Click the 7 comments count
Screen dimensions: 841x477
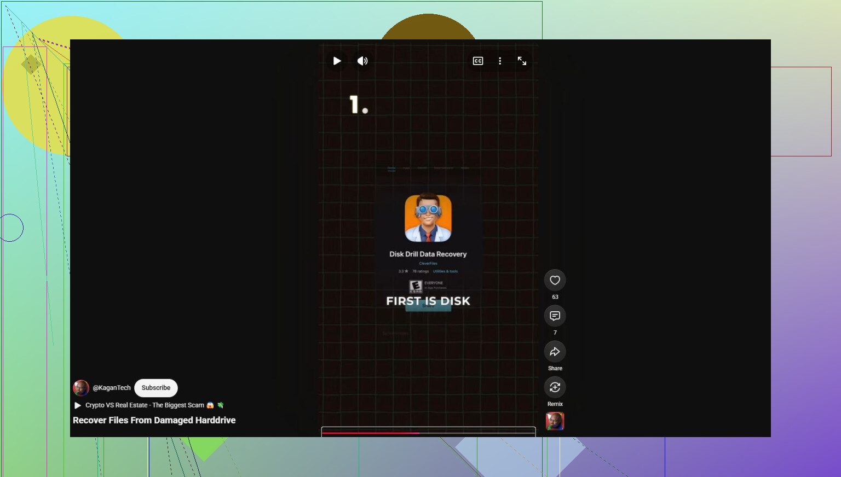coord(555,333)
